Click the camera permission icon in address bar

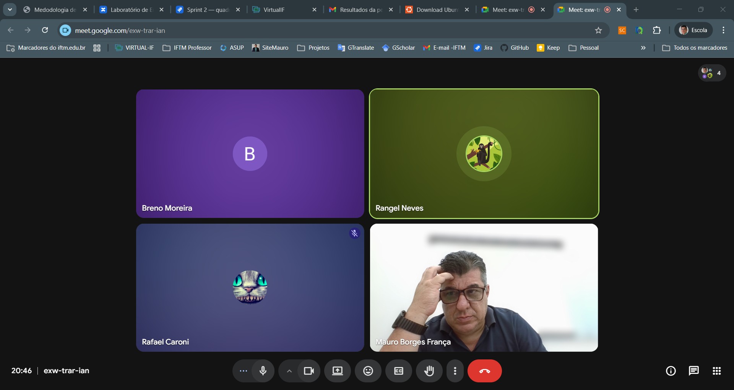point(65,30)
